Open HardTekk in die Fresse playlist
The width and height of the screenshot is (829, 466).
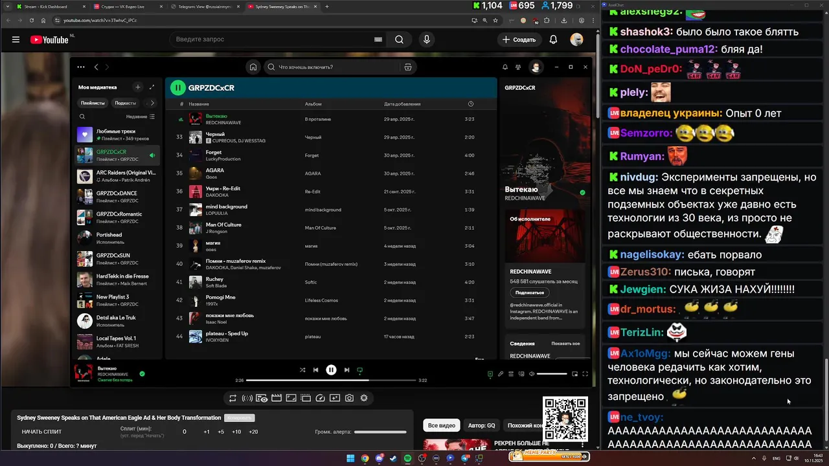117,280
